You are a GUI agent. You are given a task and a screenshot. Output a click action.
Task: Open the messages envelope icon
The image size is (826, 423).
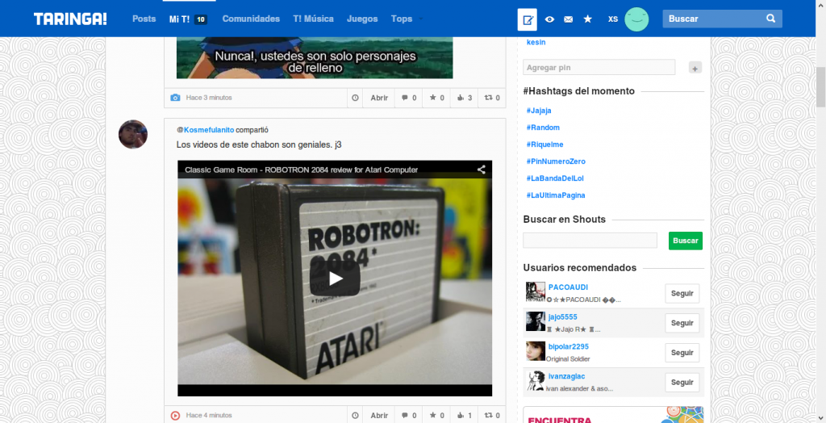[569, 19]
